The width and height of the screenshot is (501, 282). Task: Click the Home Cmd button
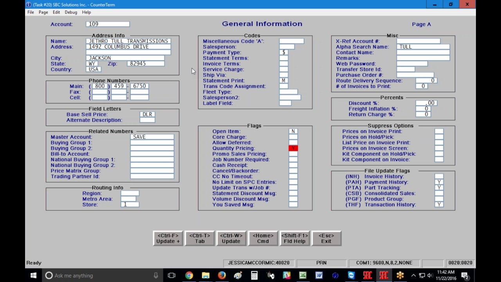(x=263, y=238)
